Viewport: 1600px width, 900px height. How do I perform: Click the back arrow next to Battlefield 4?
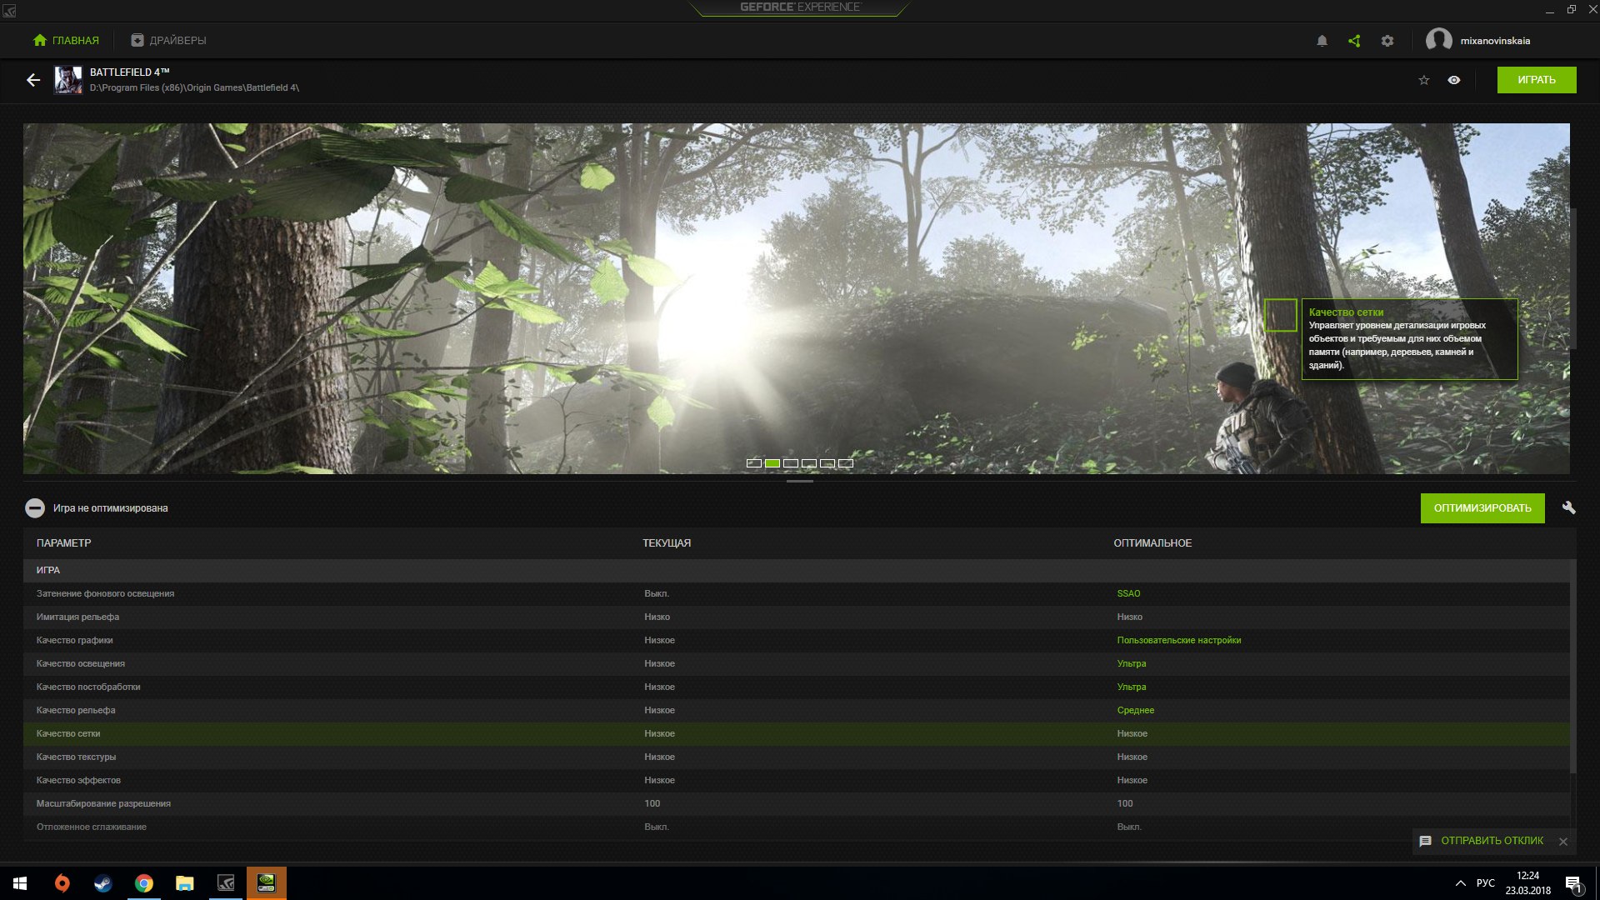(x=33, y=80)
